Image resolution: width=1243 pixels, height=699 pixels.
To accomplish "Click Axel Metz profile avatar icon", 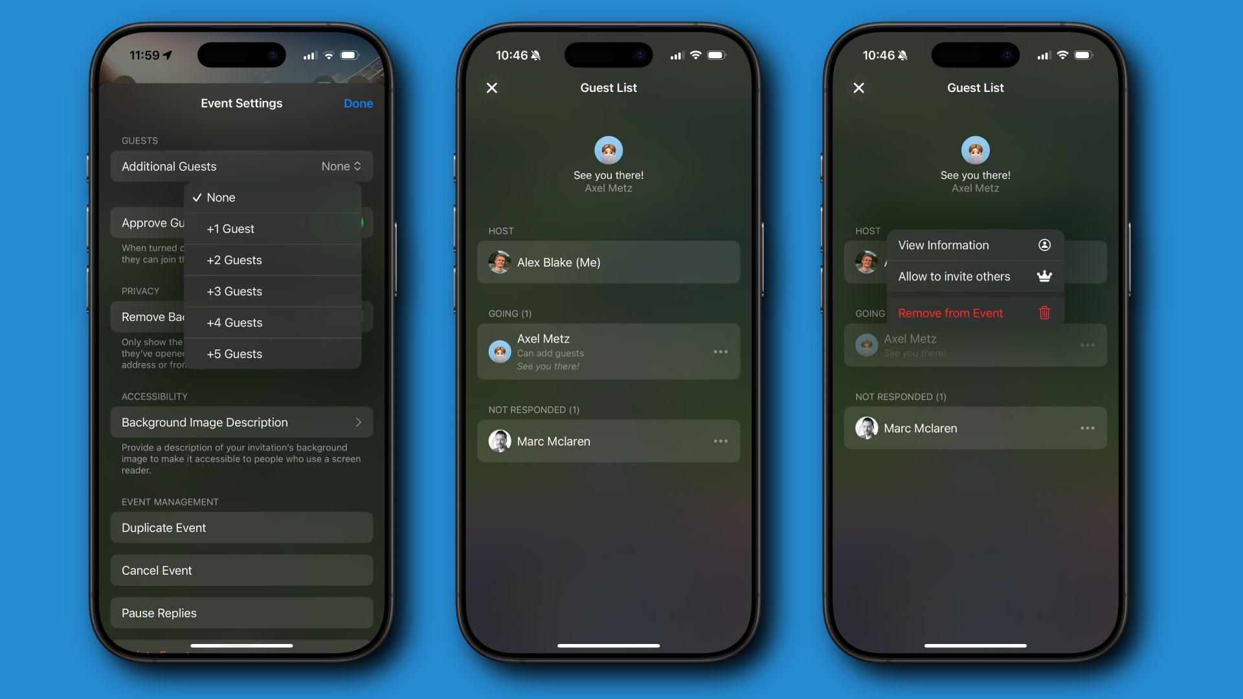I will click(499, 351).
